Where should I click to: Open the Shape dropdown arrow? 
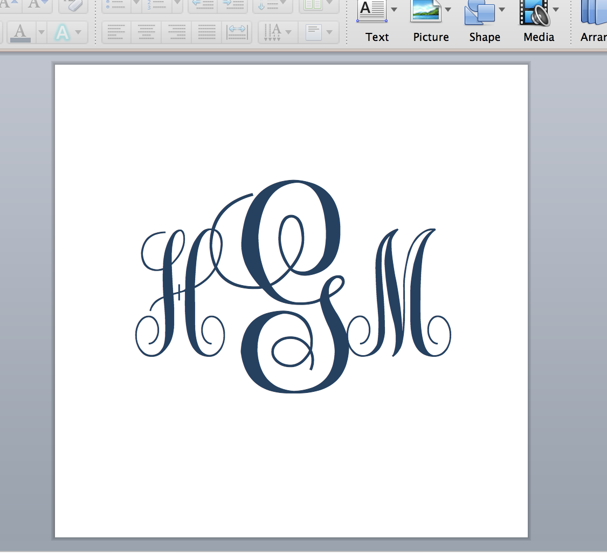(x=502, y=9)
